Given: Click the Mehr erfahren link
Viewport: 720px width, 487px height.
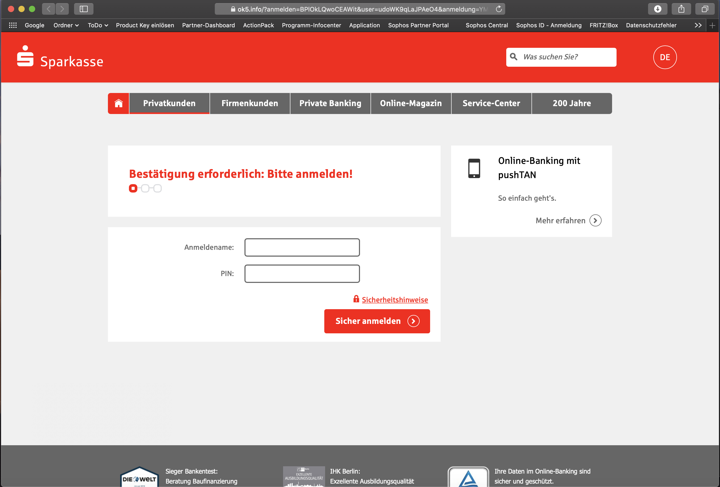Looking at the screenshot, I should (x=560, y=220).
